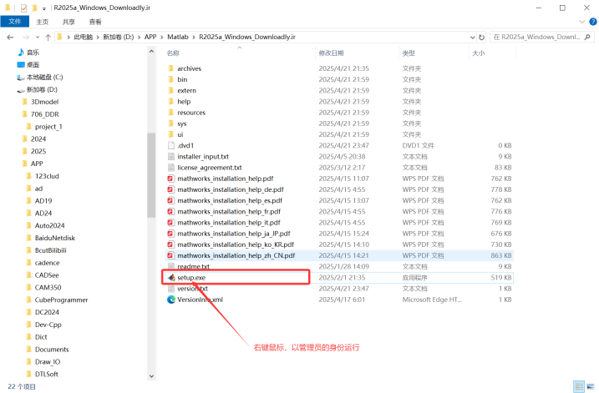Expand the address bar history dropdown
The image size is (599, 393).
coord(473,37)
